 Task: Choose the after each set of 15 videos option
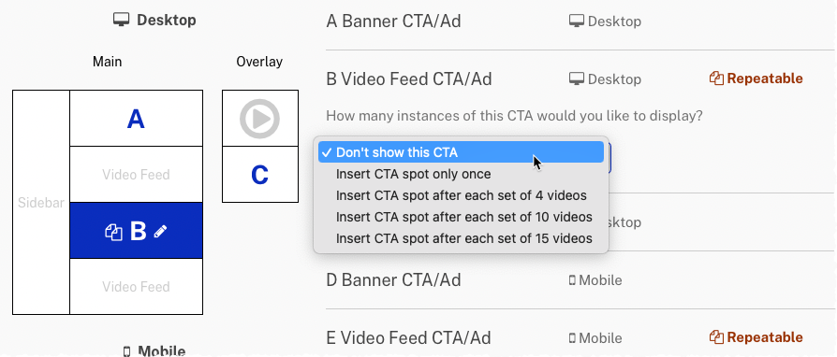[x=461, y=238]
